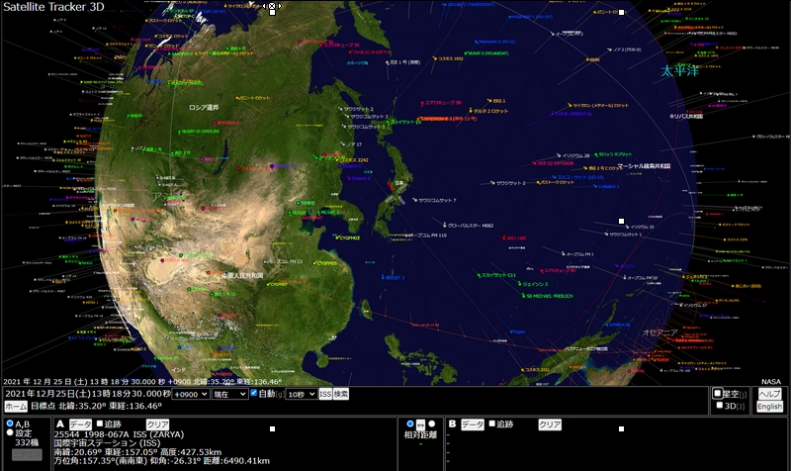Open データ for satellite A
Screen dimensions: 791x471
coord(80,424)
